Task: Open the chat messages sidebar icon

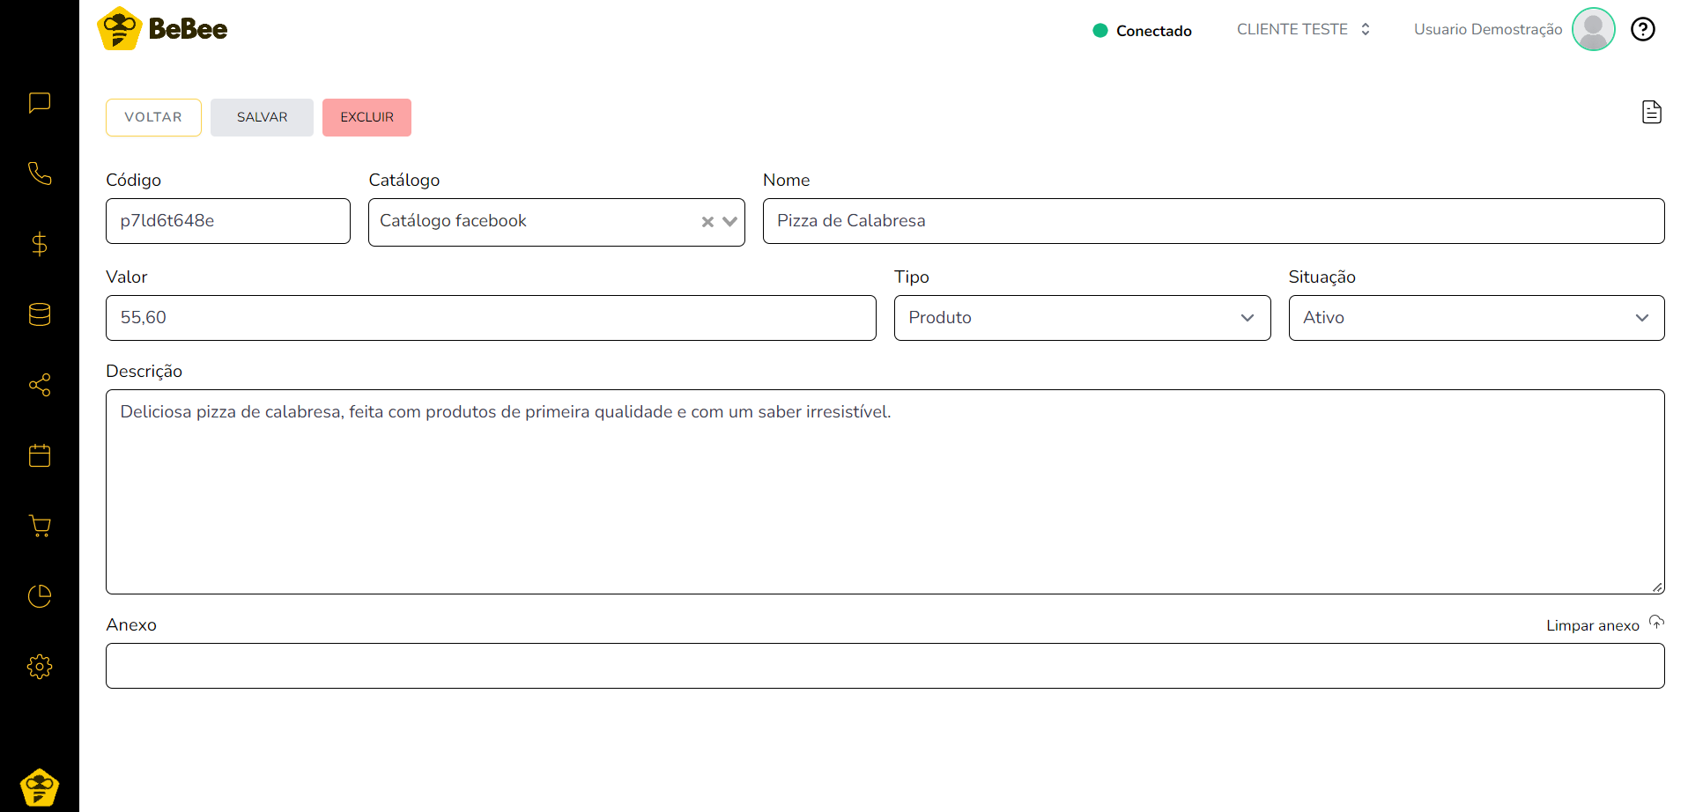Action: (x=40, y=103)
